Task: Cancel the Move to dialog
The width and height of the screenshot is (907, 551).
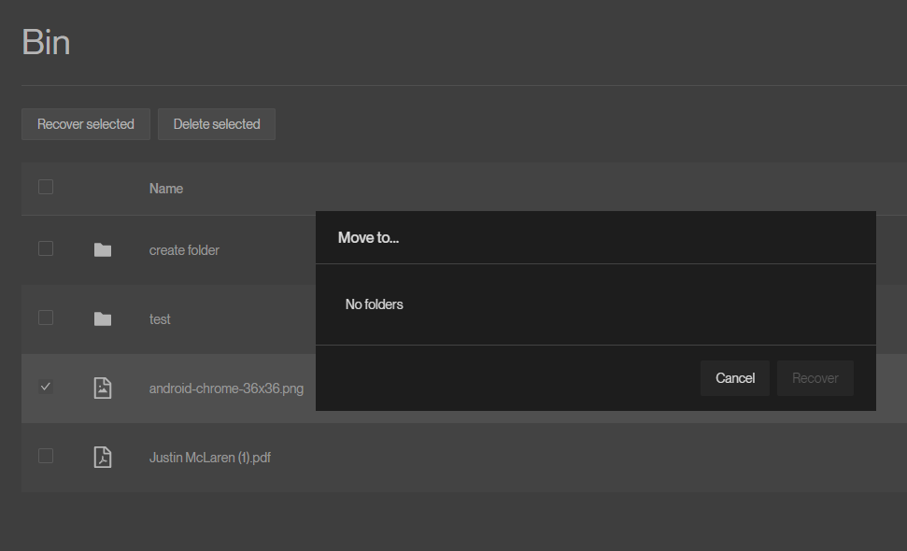Action: (x=735, y=377)
